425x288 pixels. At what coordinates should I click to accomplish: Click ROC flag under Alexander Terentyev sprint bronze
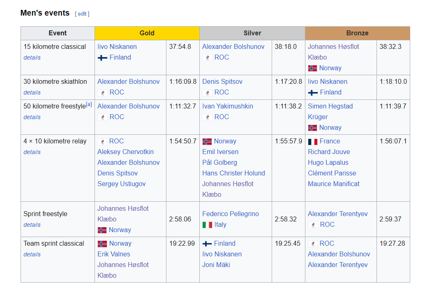[x=313, y=225]
